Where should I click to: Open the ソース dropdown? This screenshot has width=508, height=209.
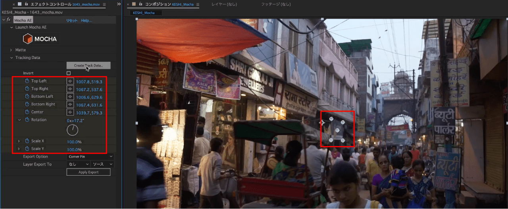coord(102,164)
